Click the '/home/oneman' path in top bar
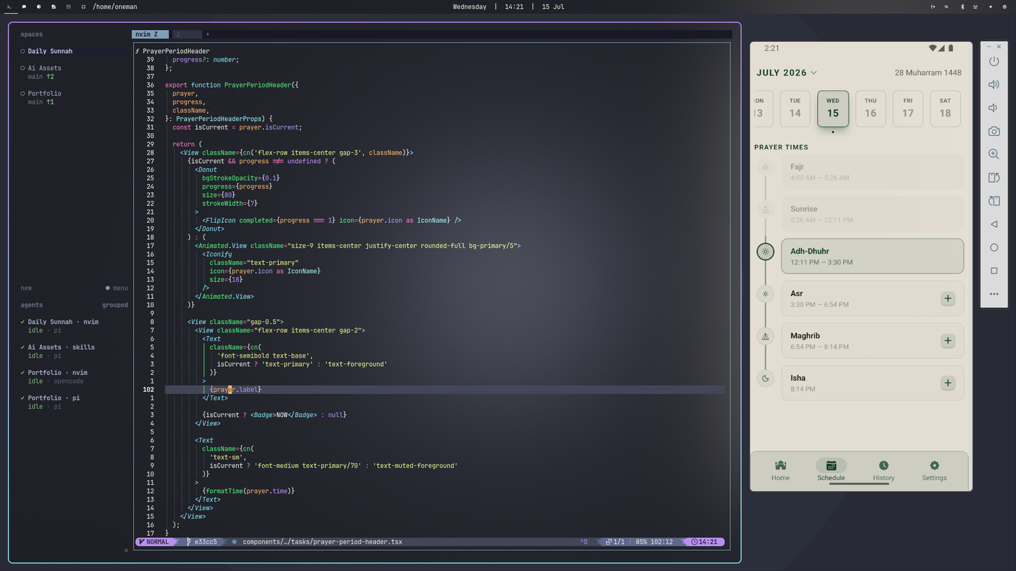 [115, 6]
